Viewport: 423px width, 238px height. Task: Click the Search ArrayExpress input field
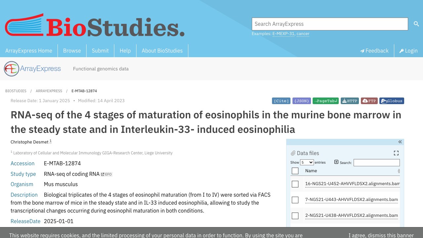pos(330,24)
